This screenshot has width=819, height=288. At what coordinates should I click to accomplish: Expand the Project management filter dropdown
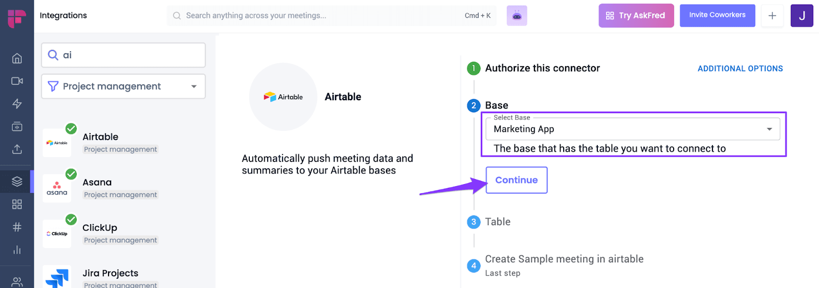(123, 86)
